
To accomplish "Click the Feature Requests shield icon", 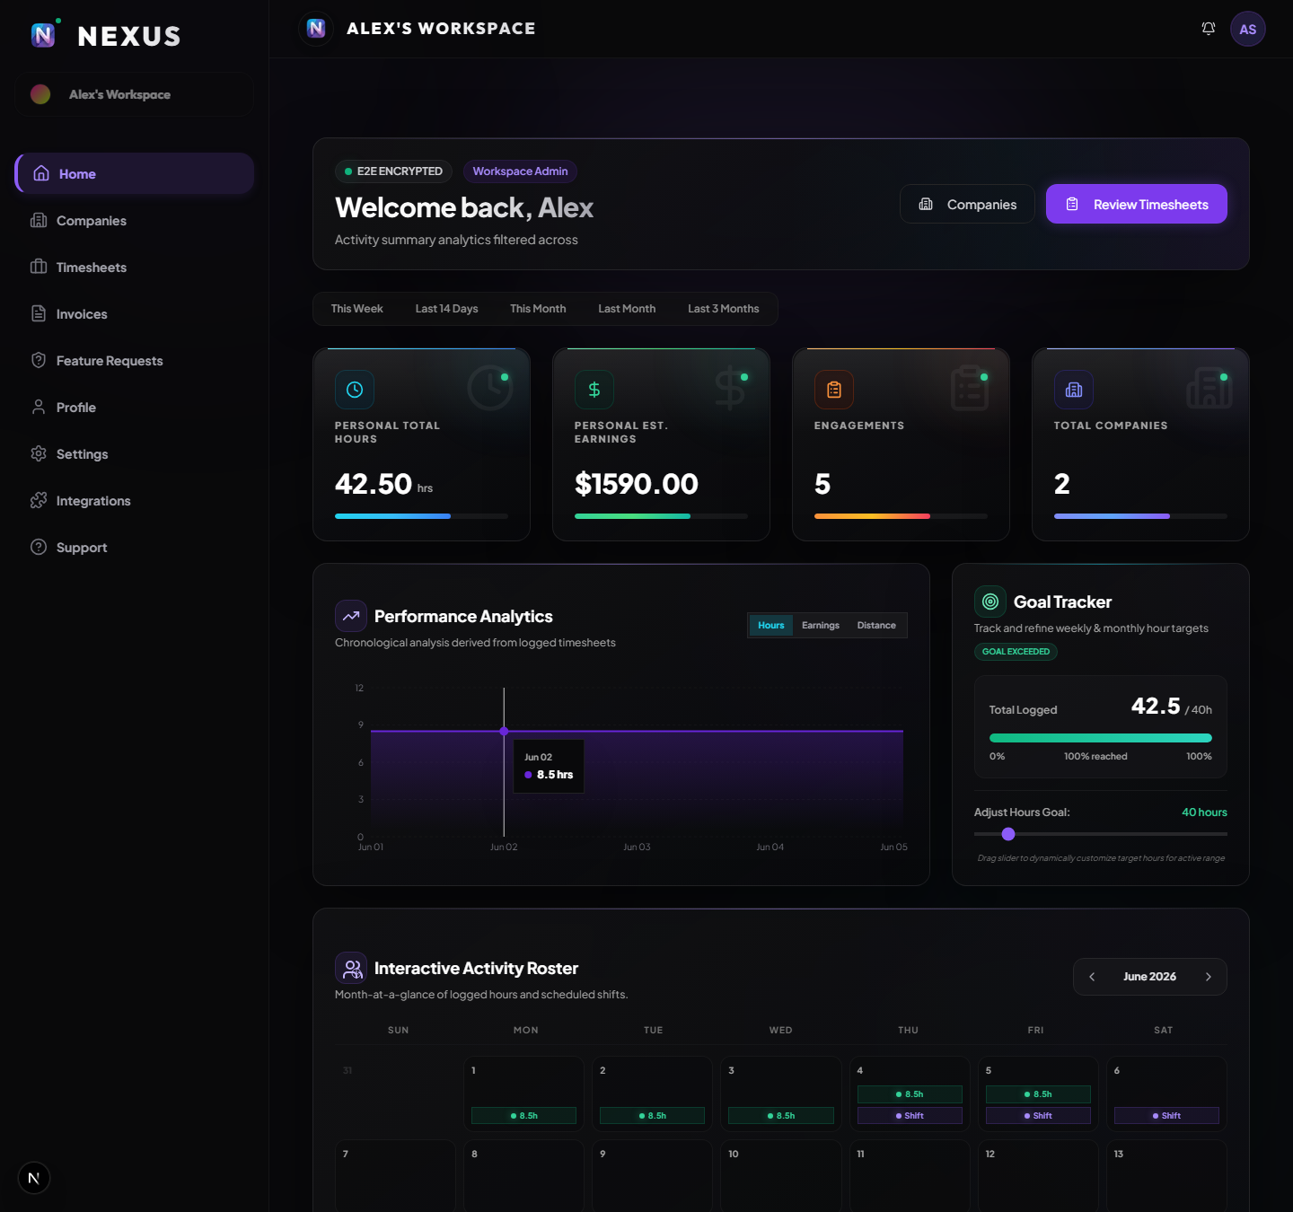I will 39,360.
